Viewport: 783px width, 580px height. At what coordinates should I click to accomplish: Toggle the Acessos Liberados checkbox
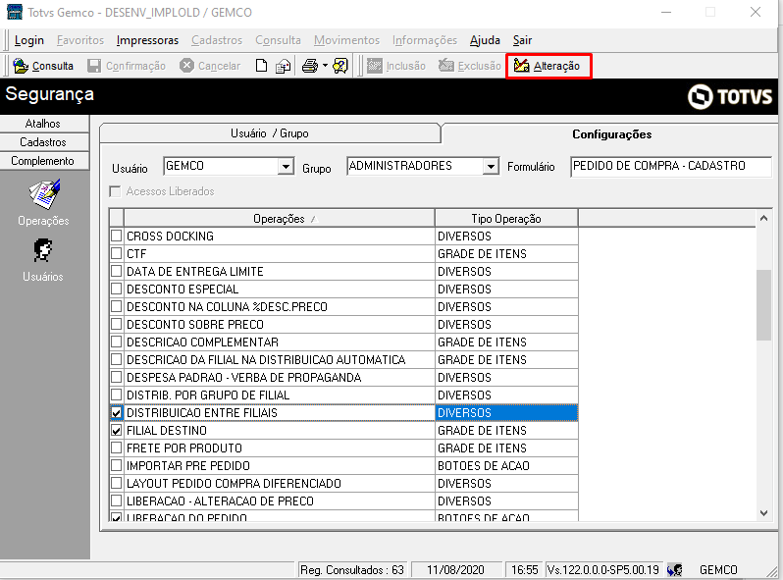coord(116,191)
